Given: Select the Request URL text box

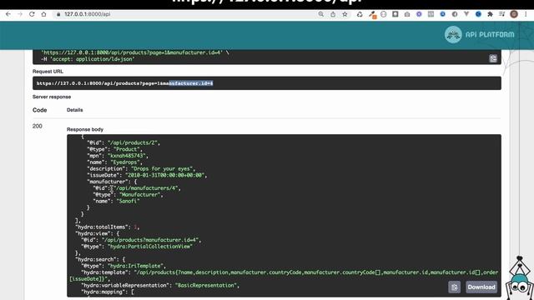Looking at the screenshot, I should click(267, 83).
